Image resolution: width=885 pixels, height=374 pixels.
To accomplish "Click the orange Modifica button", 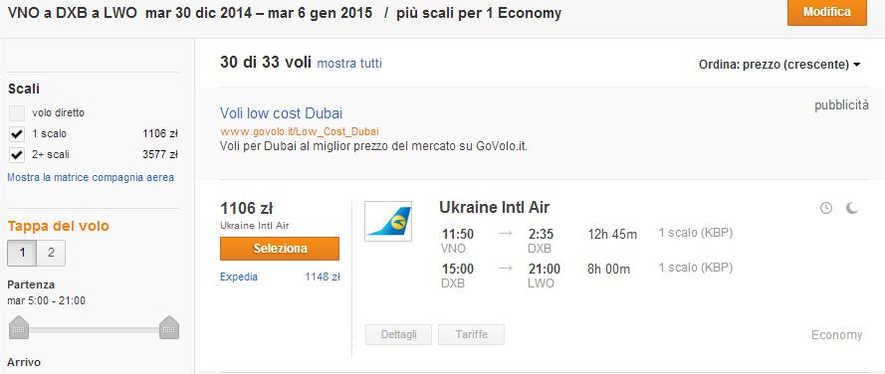I will click(x=827, y=12).
